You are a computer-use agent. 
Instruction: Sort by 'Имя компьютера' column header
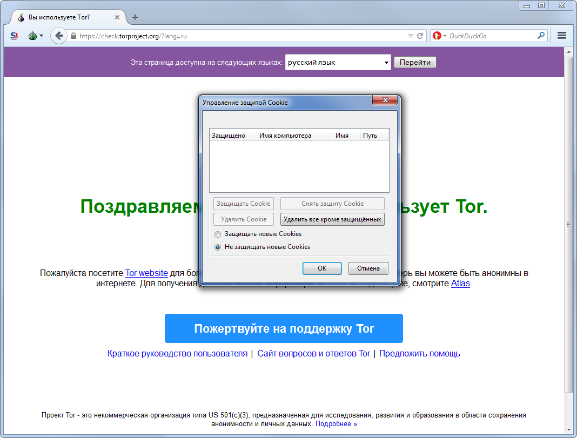pyautogui.click(x=294, y=136)
